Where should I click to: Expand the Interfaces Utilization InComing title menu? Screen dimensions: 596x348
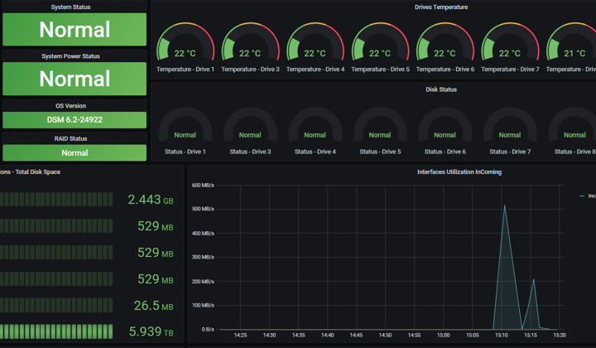pyautogui.click(x=459, y=172)
